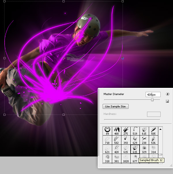Click the Master Diameter slider handle
Viewport: 173px width, 174px height.
pyautogui.click(x=152, y=100)
